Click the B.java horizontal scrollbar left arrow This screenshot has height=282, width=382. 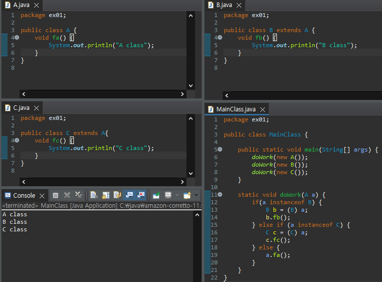pos(227,95)
